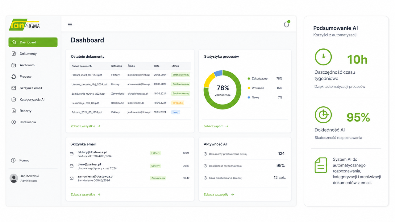The height and width of the screenshot is (222, 395).
Task: Open Jan Kowalski profile name
Action: pyautogui.click(x=30, y=176)
